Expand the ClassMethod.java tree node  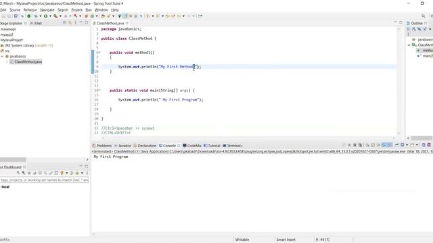(7, 62)
